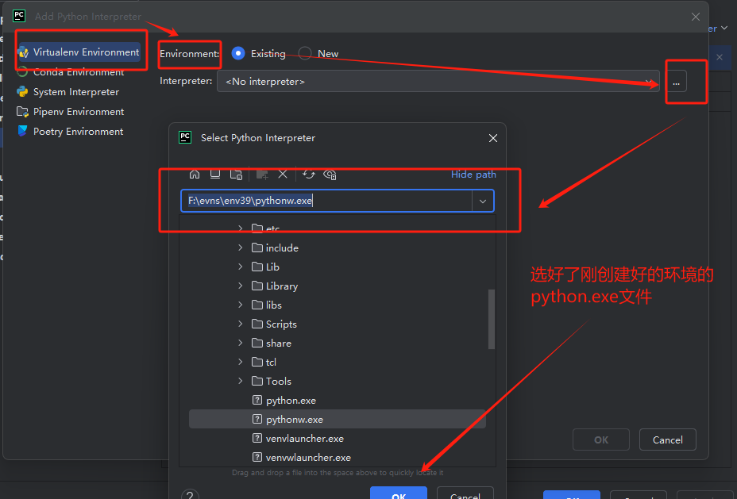Select the include folder row
The width and height of the screenshot is (737, 499).
click(338, 248)
